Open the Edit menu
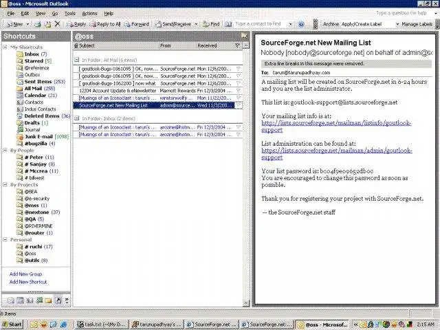 [25, 13]
